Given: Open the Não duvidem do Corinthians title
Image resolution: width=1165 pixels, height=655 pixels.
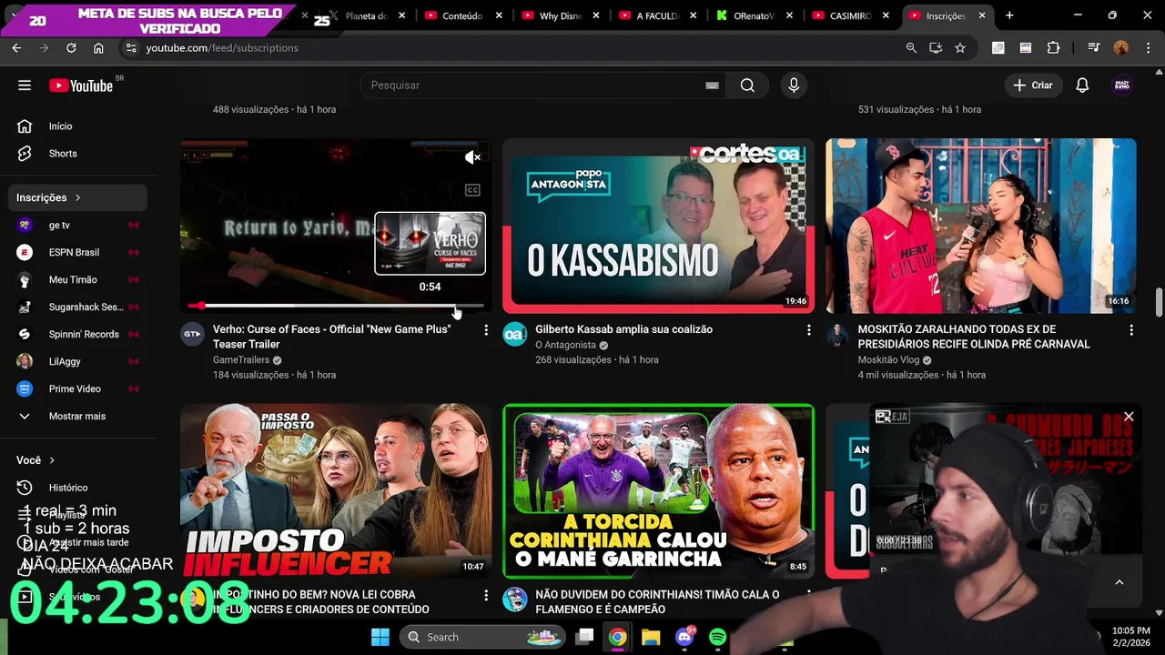Looking at the screenshot, I should [x=657, y=602].
